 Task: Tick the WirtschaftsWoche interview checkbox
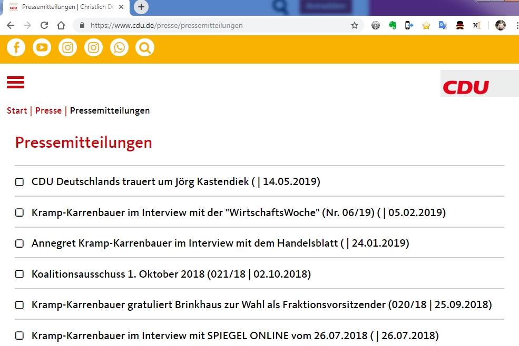point(19,212)
